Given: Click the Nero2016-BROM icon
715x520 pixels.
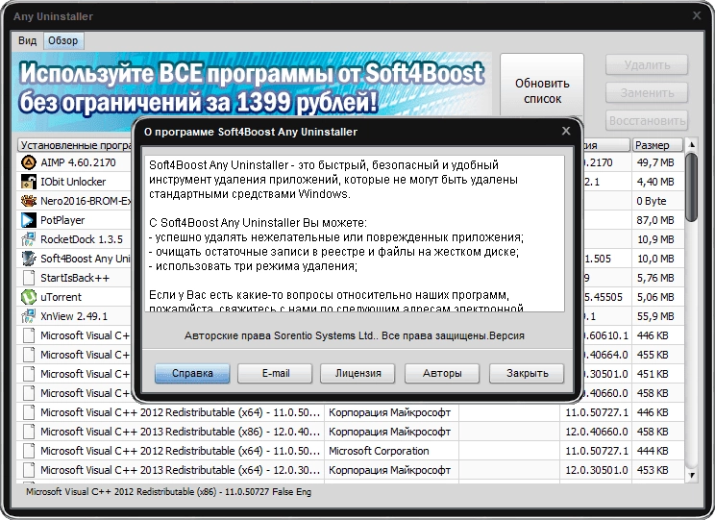Looking at the screenshot, I should (29, 201).
